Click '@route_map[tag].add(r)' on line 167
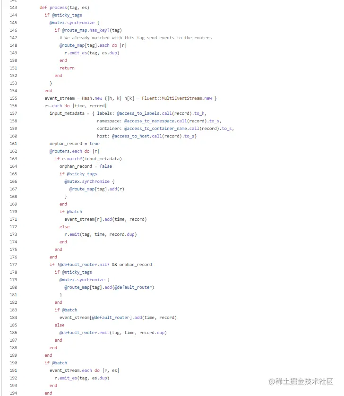 point(97,189)
